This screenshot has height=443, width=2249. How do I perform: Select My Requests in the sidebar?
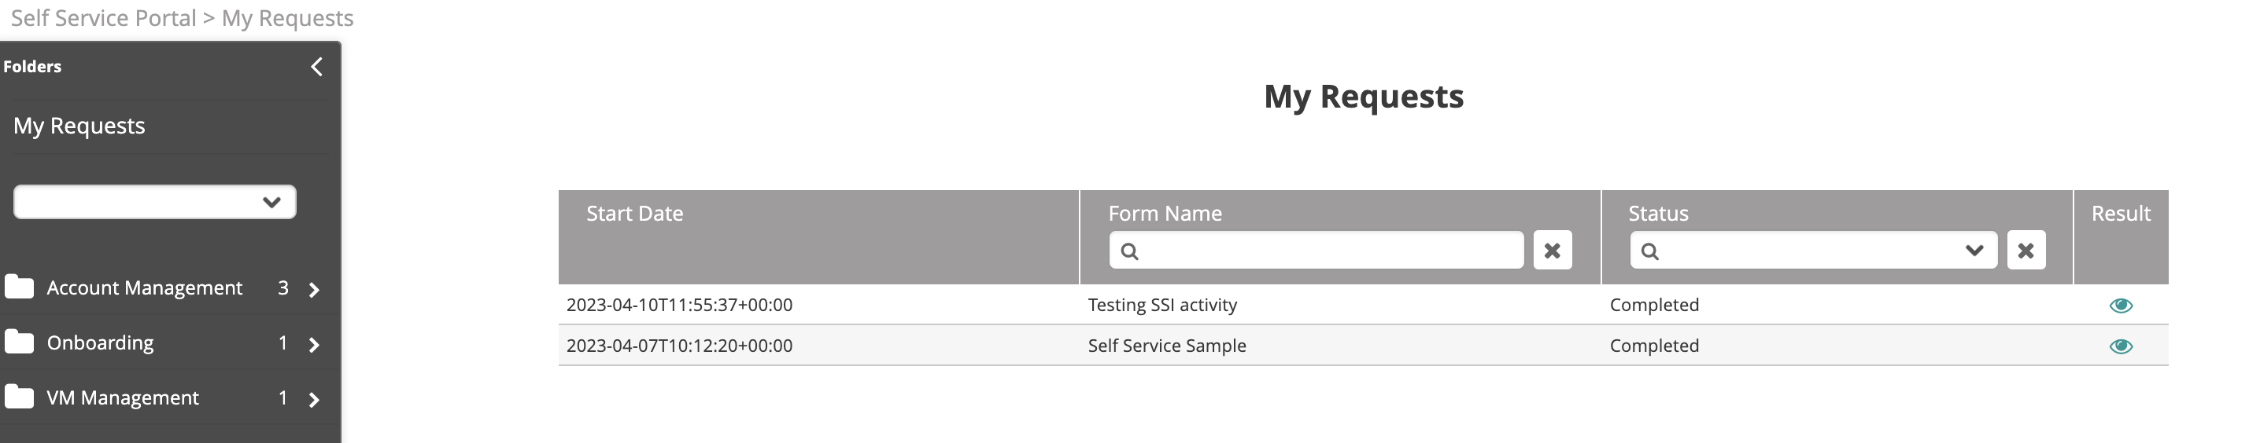[79, 126]
